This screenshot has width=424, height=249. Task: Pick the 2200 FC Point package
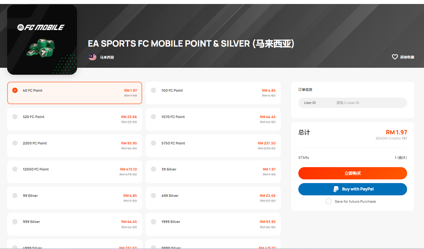[x=75, y=146]
